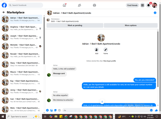161x119 pixels.
Task: Open Sticky Notes from the taskbar
Action: (61, 116)
